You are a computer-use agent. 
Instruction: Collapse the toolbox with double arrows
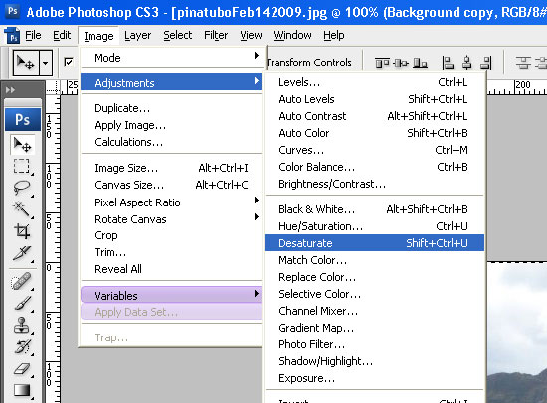pyautogui.click(x=10, y=90)
